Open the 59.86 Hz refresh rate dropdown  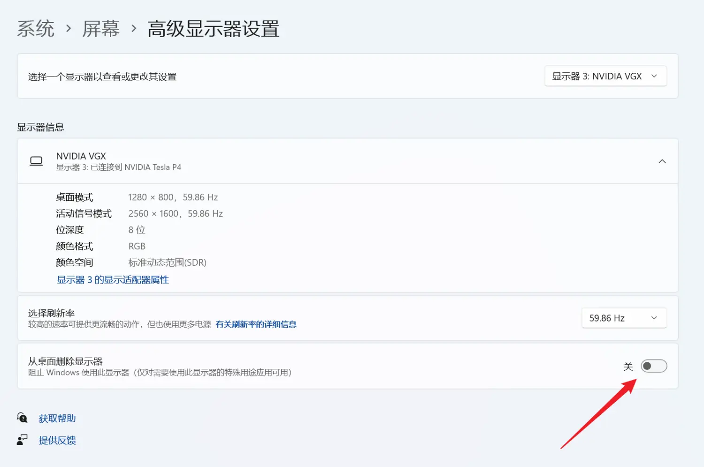(x=623, y=318)
